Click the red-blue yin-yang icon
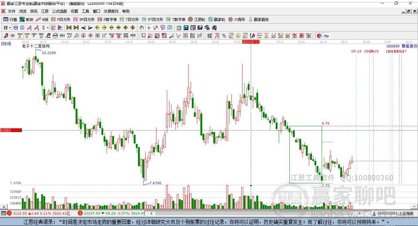This screenshot has width=418, height=226. pos(319,36)
